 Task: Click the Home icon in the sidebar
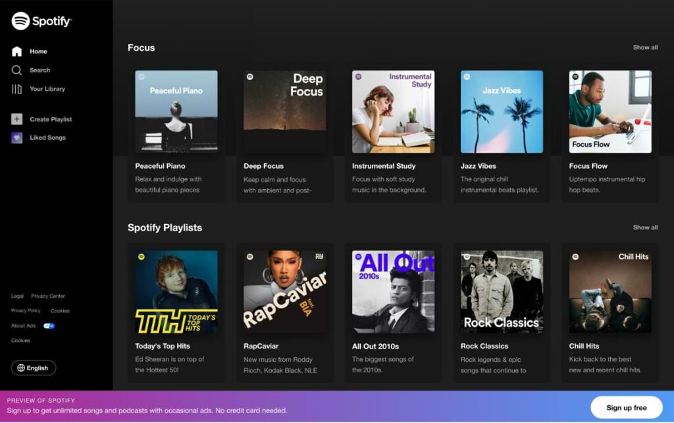point(16,51)
